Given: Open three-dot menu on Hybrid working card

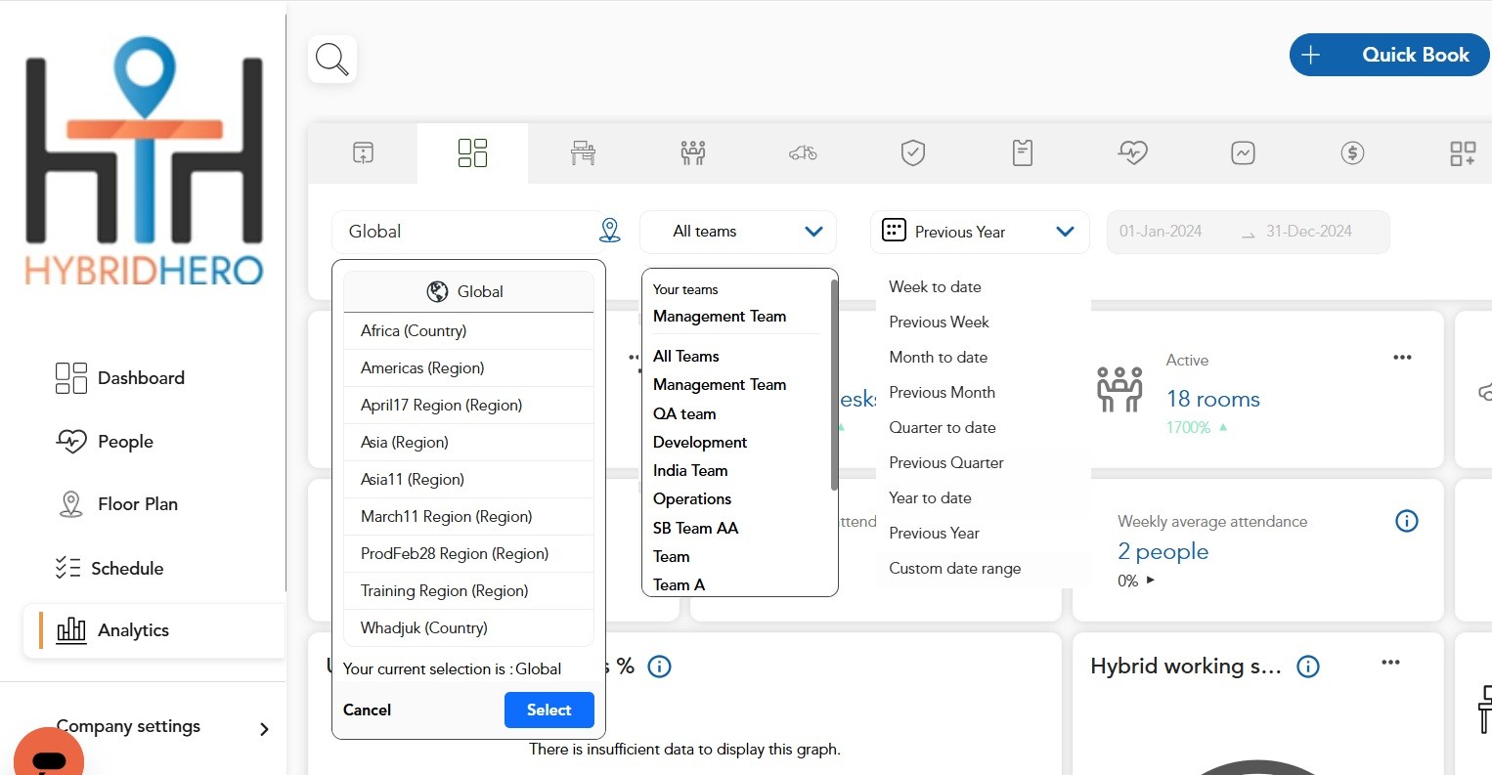Looking at the screenshot, I should click(1390, 663).
